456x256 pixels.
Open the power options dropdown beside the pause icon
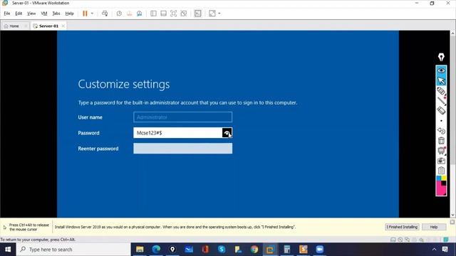tap(92, 14)
